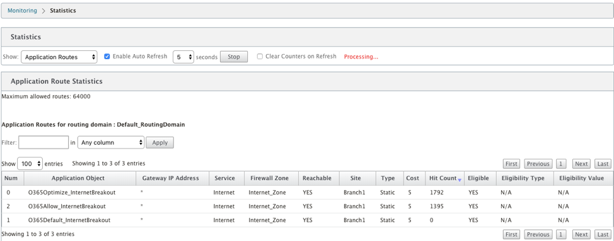Uncheck Enable Auto Refresh
The width and height of the screenshot is (614, 241).
107,56
